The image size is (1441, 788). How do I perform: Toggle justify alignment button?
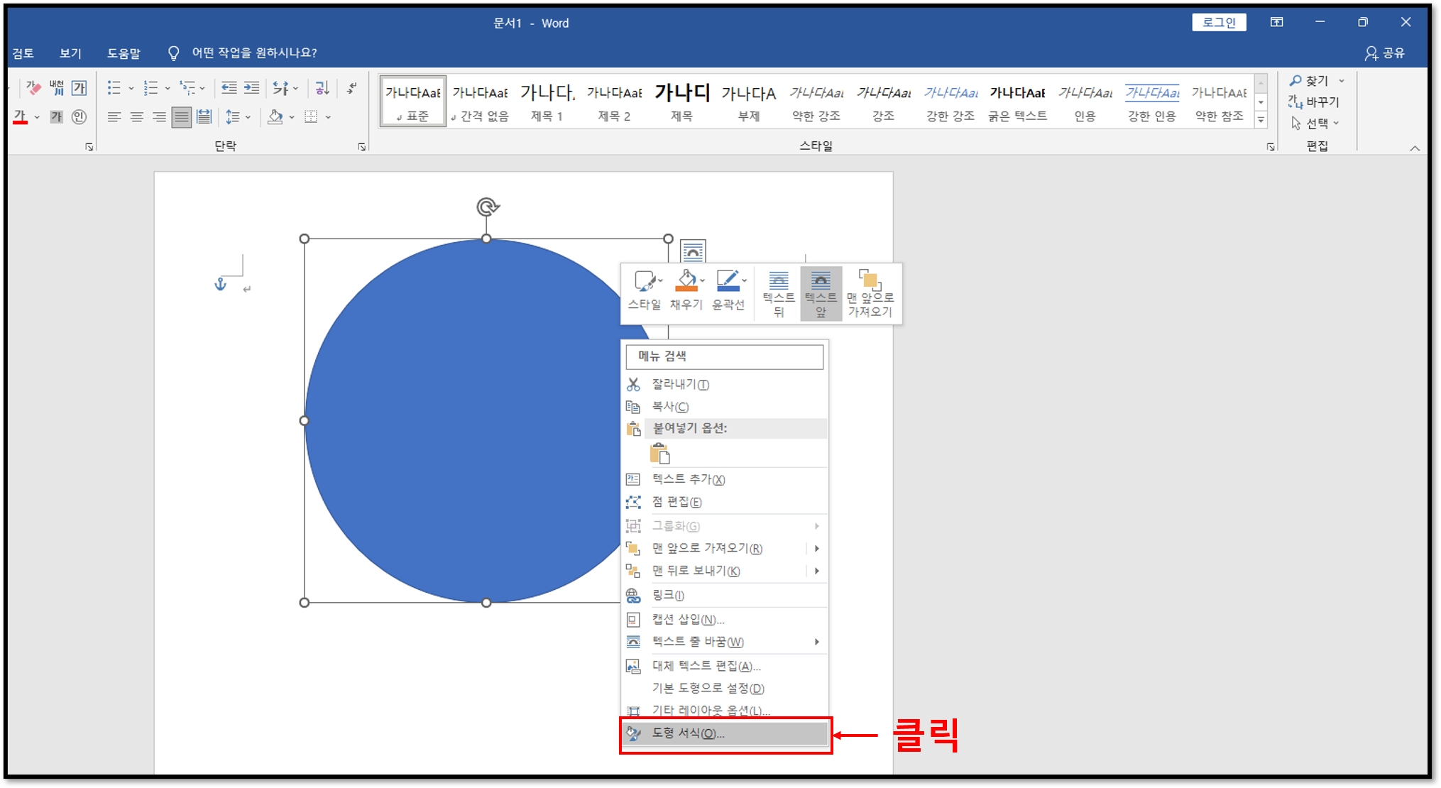(x=181, y=117)
